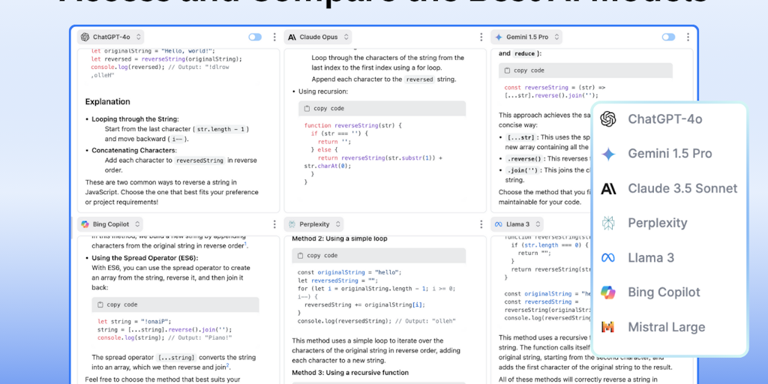Copy code in Gemini 1.5 Pro snippet
The height and width of the screenshot is (384, 768).
click(x=527, y=70)
